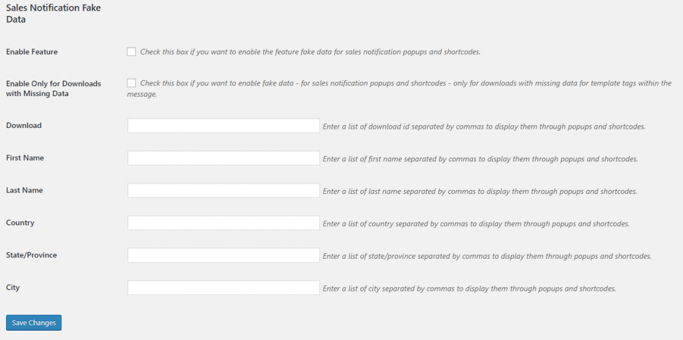Click the City input field
Viewport: 683px width, 340px height.
[x=223, y=288]
